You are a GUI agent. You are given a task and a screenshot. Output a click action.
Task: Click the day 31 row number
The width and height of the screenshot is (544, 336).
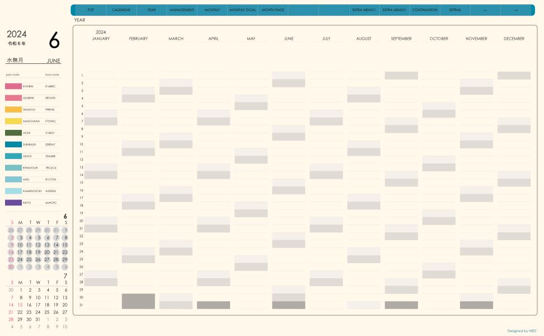(81, 305)
